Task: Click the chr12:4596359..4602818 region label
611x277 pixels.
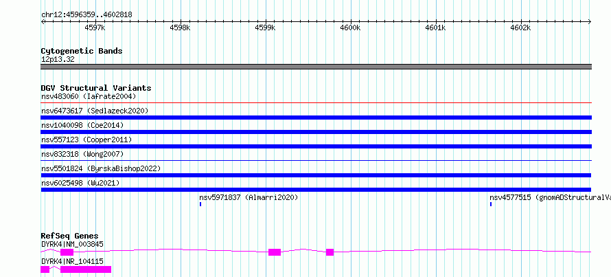Action: click(87, 15)
